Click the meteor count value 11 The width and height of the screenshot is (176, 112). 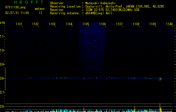[41, 13]
